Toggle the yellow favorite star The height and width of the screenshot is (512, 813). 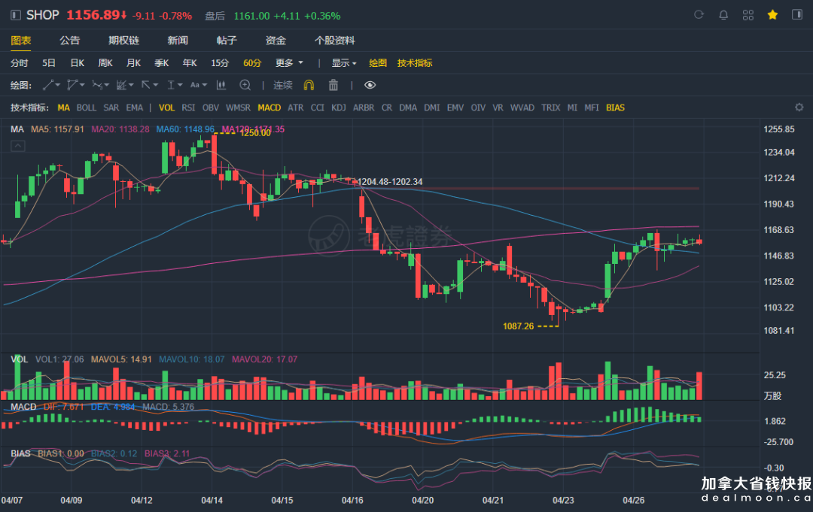pyautogui.click(x=772, y=15)
